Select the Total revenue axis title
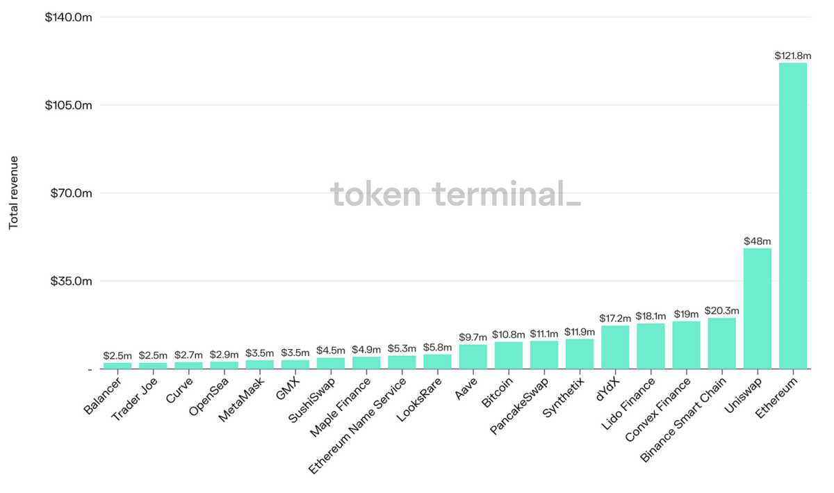Screen dimensions: 834x493 coord(14,193)
